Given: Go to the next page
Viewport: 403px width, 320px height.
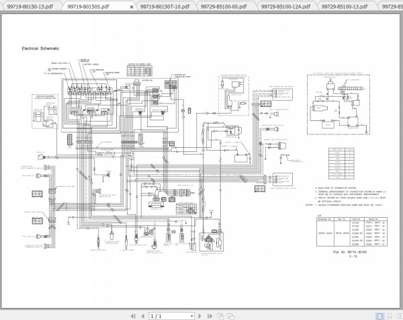Looking at the screenshot, I should tap(200, 316).
